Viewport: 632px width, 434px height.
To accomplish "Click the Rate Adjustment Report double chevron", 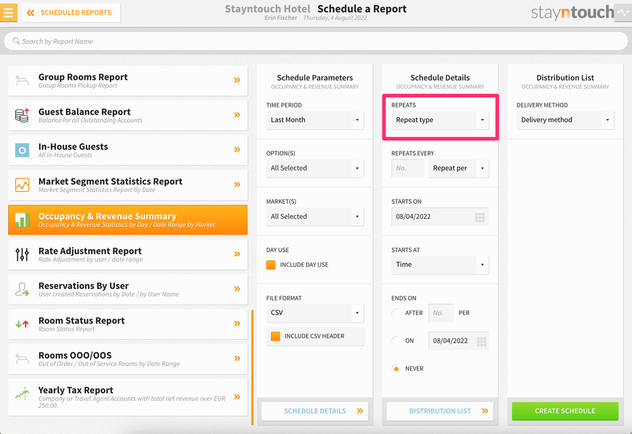I will 237,254.
